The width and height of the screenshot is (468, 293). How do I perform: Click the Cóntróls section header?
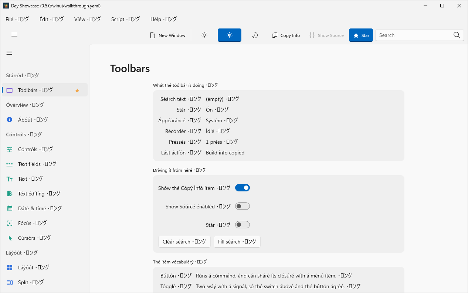click(24, 134)
